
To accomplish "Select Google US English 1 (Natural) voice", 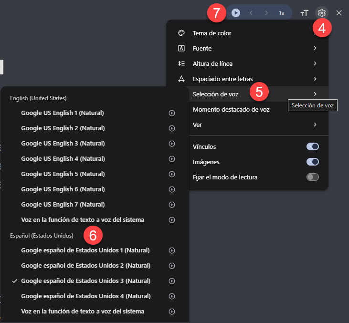I will pos(63,113).
